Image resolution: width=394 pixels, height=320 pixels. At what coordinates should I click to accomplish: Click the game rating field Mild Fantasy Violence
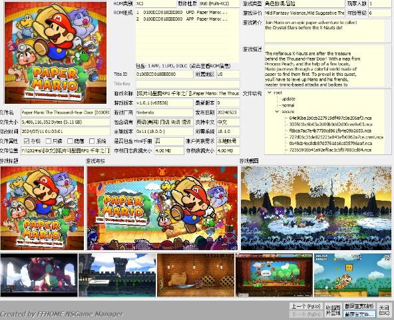[305, 13]
